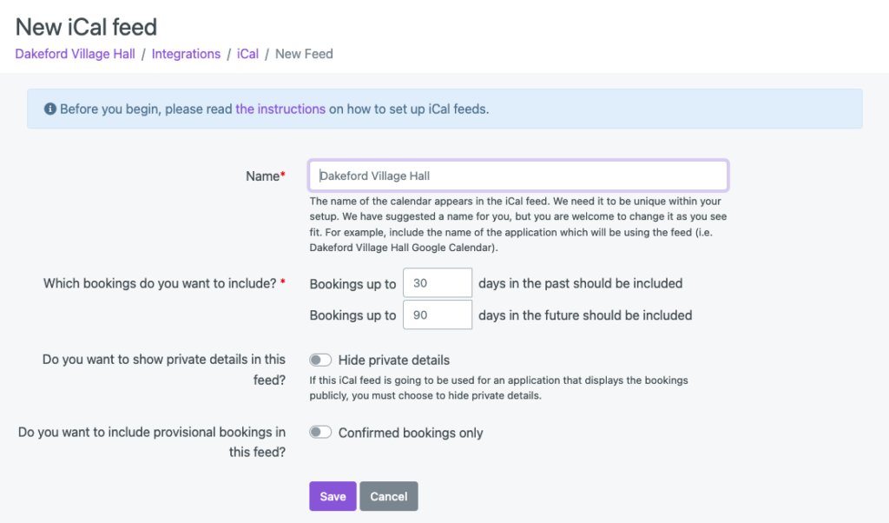889x523 pixels.
Task: Click the 'Hide private details' label
Action: [x=394, y=361]
